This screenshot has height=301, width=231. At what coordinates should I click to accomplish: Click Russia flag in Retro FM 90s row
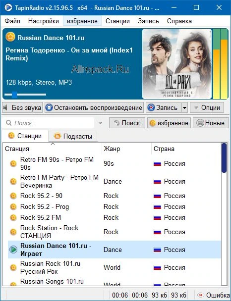(157, 164)
